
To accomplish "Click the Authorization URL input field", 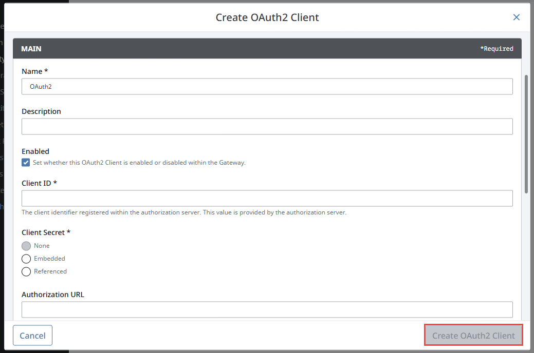I will click(x=267, y=309).
